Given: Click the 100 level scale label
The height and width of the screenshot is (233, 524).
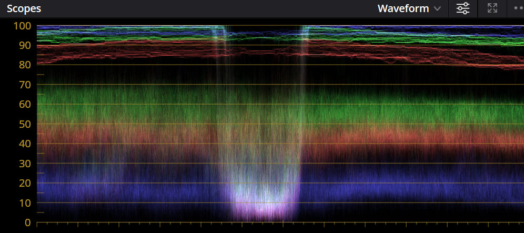Looking at the screenshot, I should pos(22,26).
